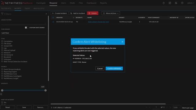Check the Web Threat Detection Incident filter
Image resolution: width=196 pixels, height=110 pixels.
coord(2,61)
